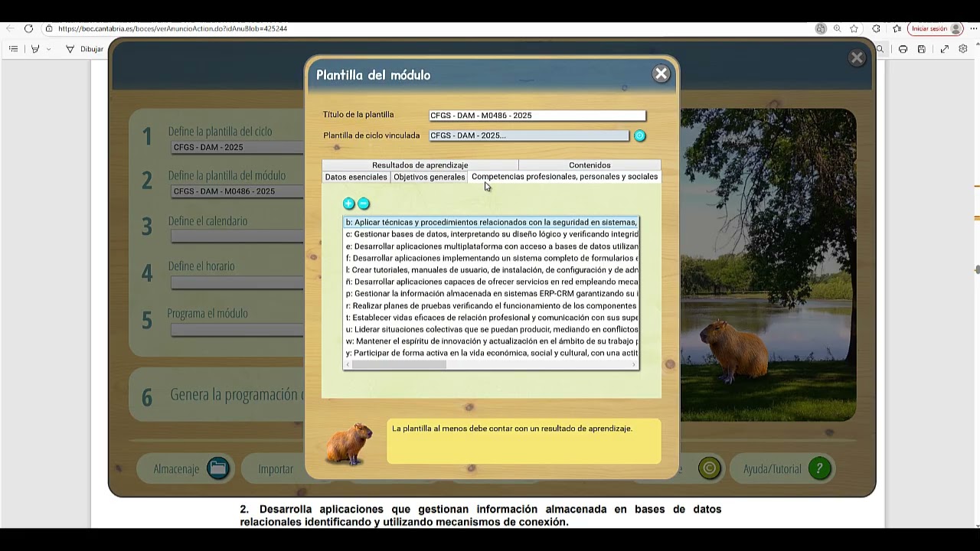Go back with the browser back arrow

10,28
